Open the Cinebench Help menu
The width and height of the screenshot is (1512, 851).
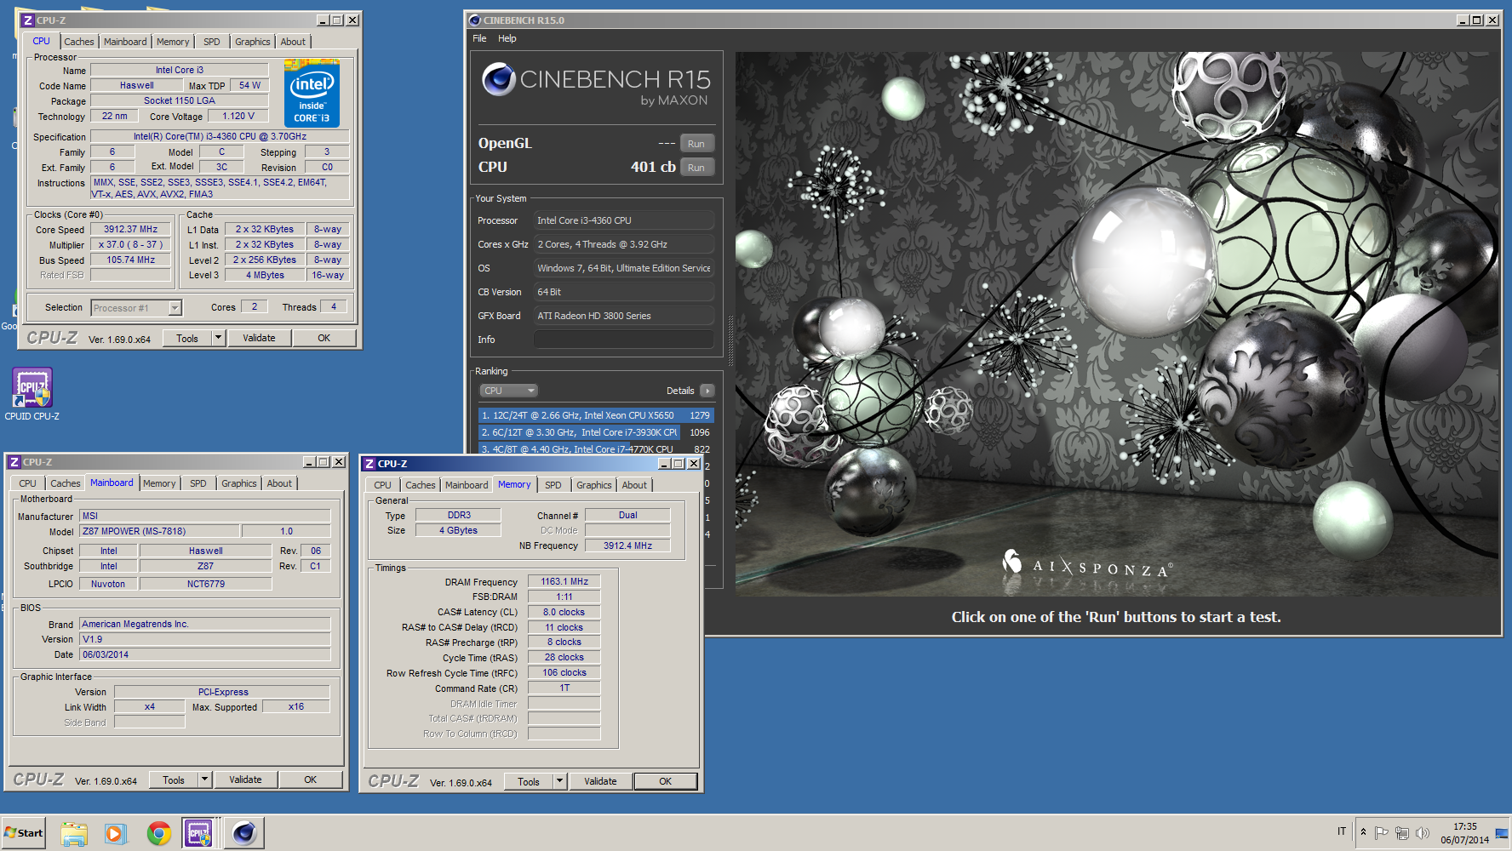[x=507, y=38]
